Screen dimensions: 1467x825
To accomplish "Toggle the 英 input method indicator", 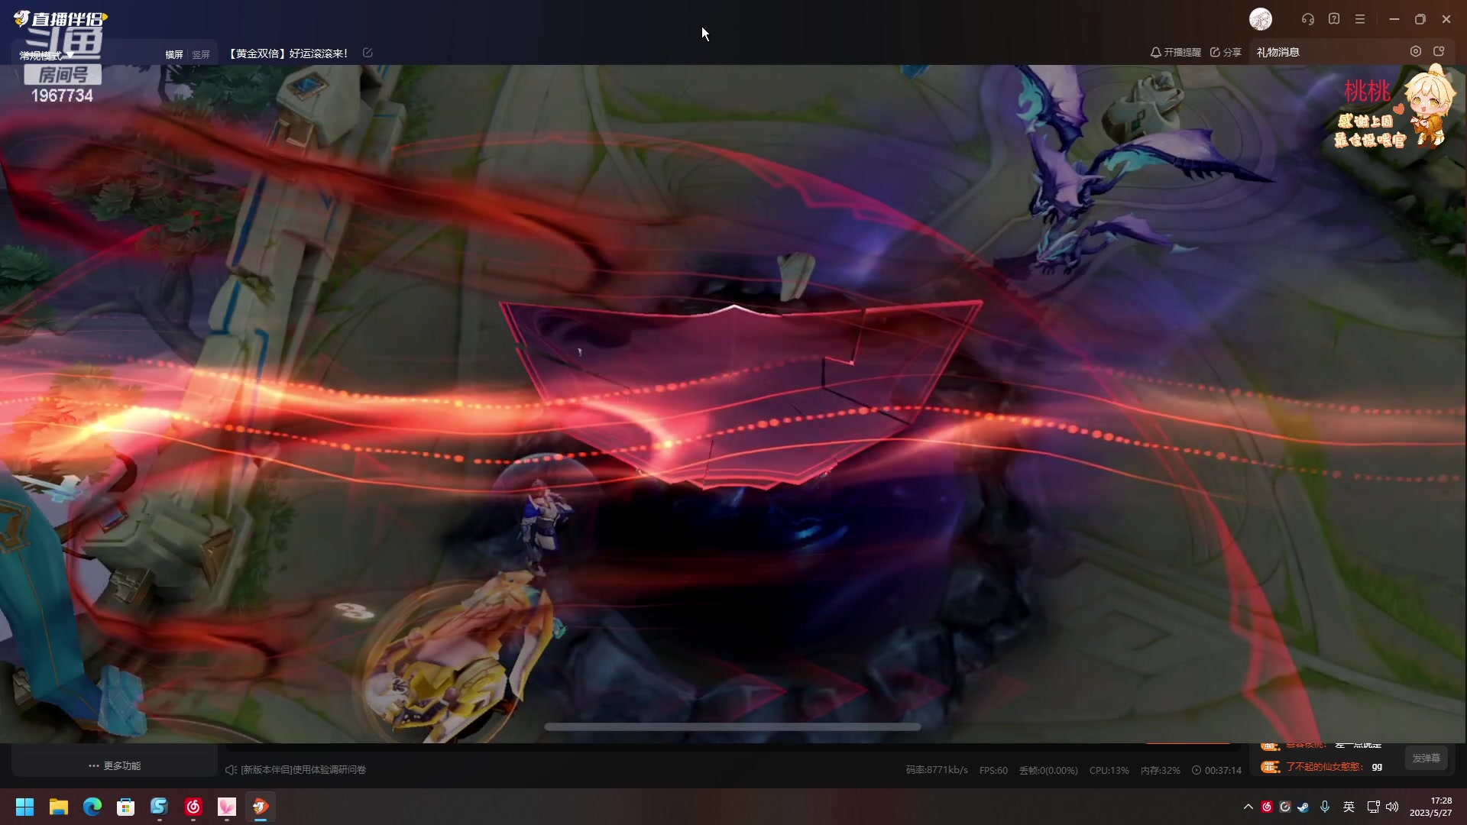I will point(1349,807).
